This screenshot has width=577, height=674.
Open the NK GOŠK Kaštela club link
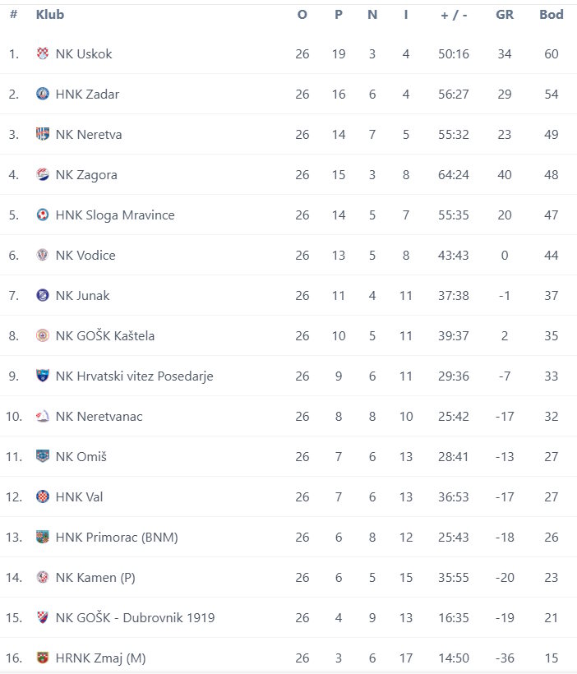(105, 335)
